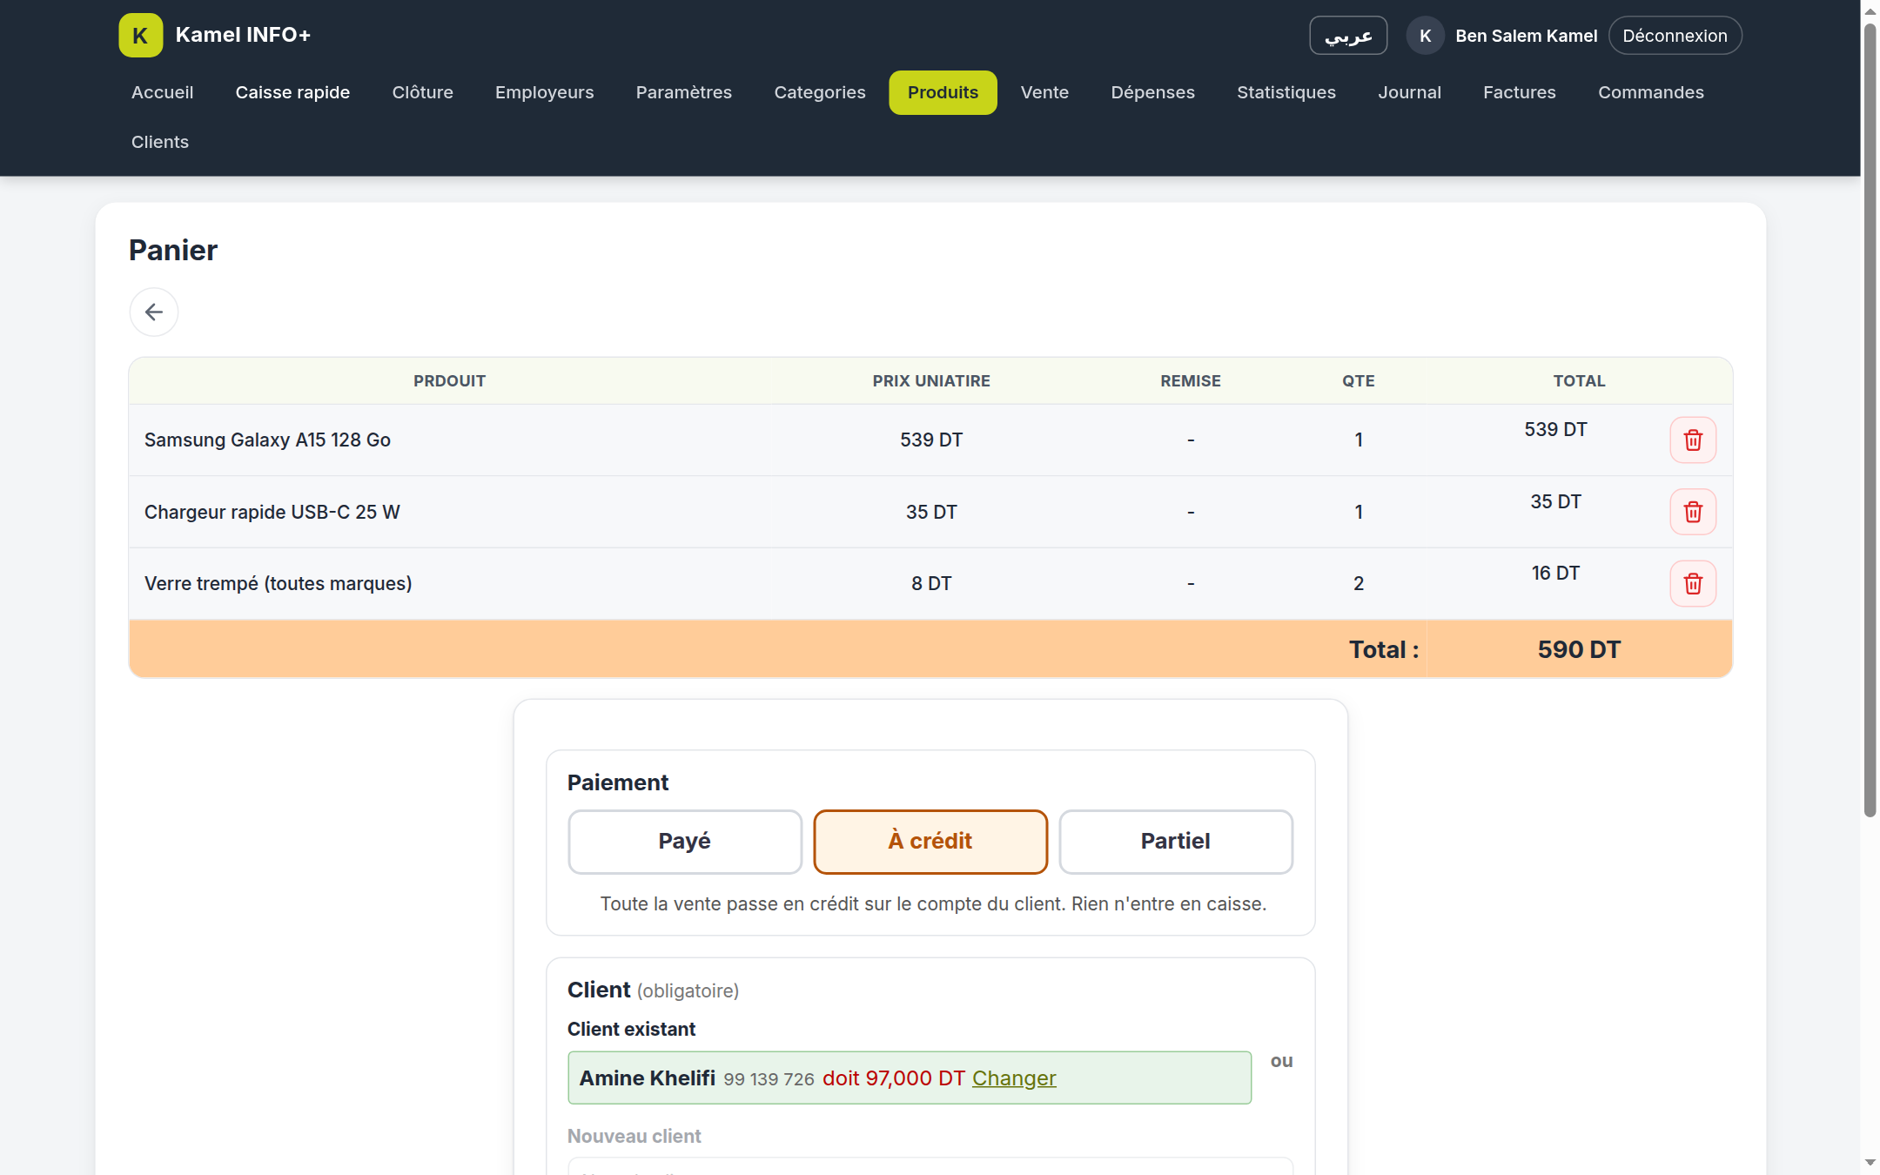Choose À crédit payment mode
The image size is (1880, 1175).
point(930,841)
